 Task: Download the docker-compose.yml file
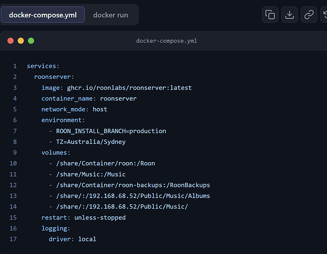(289, 15)
